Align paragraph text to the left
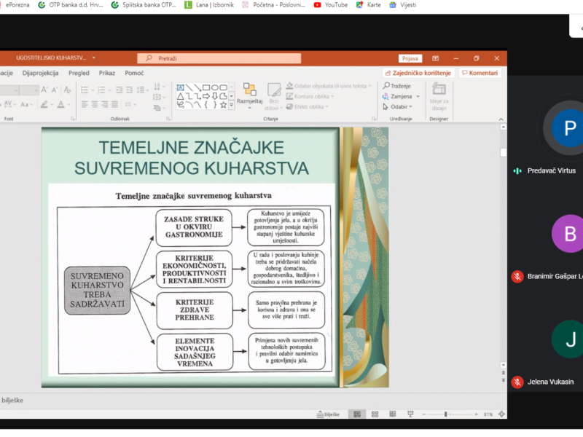 85,104
